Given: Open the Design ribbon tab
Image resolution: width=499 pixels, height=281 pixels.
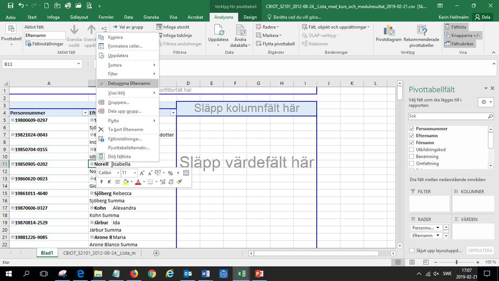Looking at the screenshot, I should tap(250, 17).
